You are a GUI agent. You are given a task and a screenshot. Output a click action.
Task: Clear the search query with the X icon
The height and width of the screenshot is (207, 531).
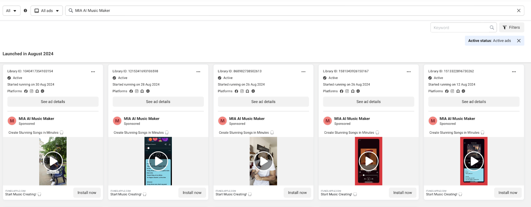point(519,11)
